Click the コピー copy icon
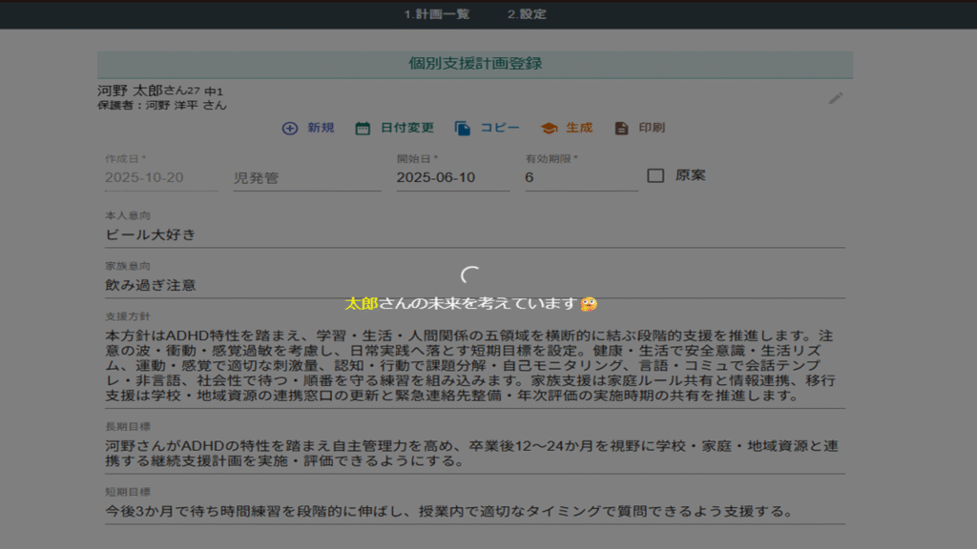Screen dimensions: 977x549 click(463, 128)
